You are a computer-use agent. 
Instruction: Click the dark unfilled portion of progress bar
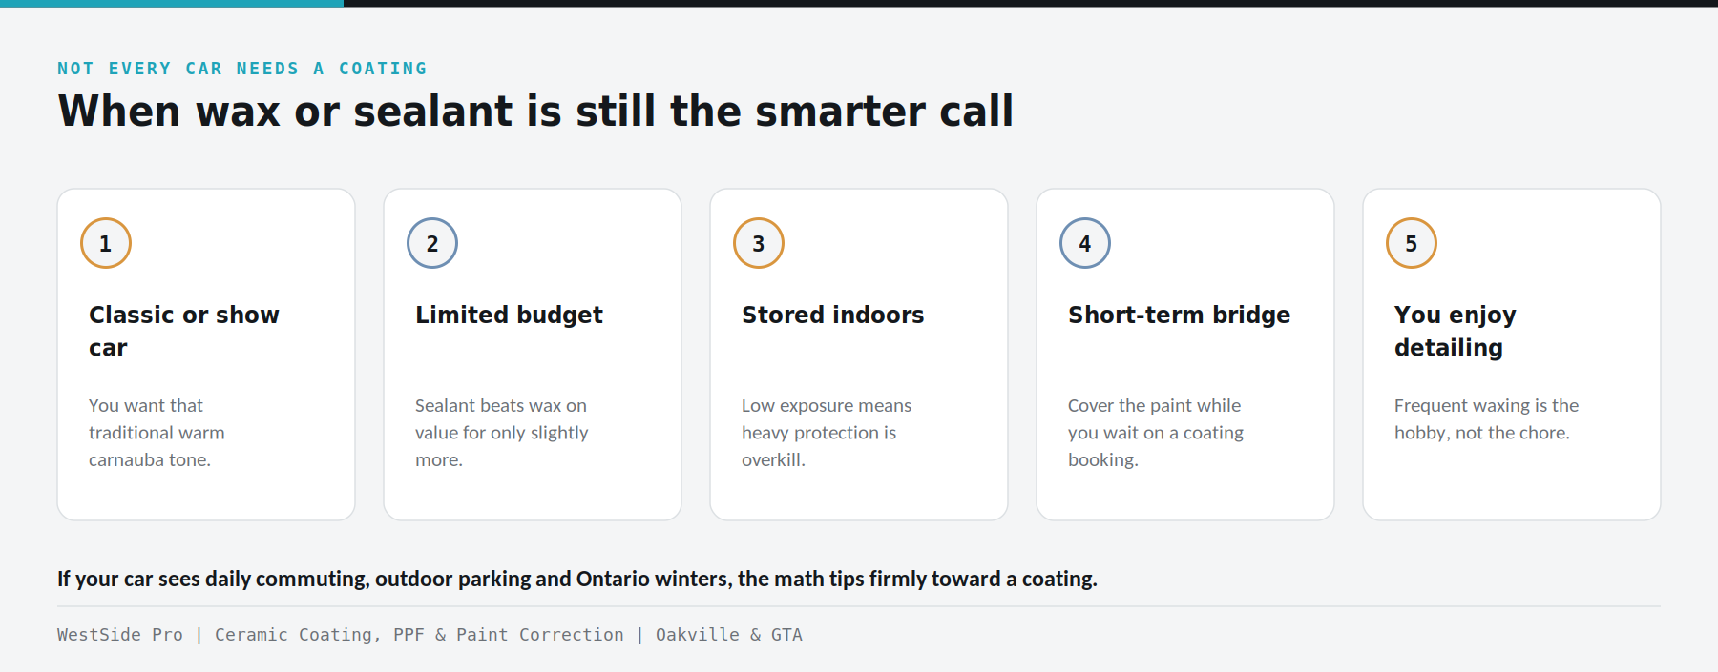pos(1031,3)
